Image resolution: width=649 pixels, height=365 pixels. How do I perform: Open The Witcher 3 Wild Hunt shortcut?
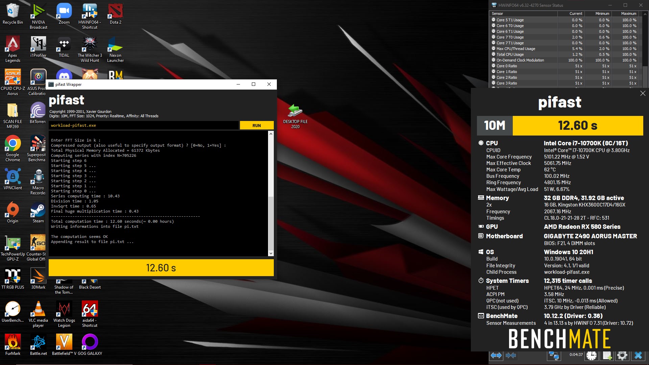tap(90, 49)
